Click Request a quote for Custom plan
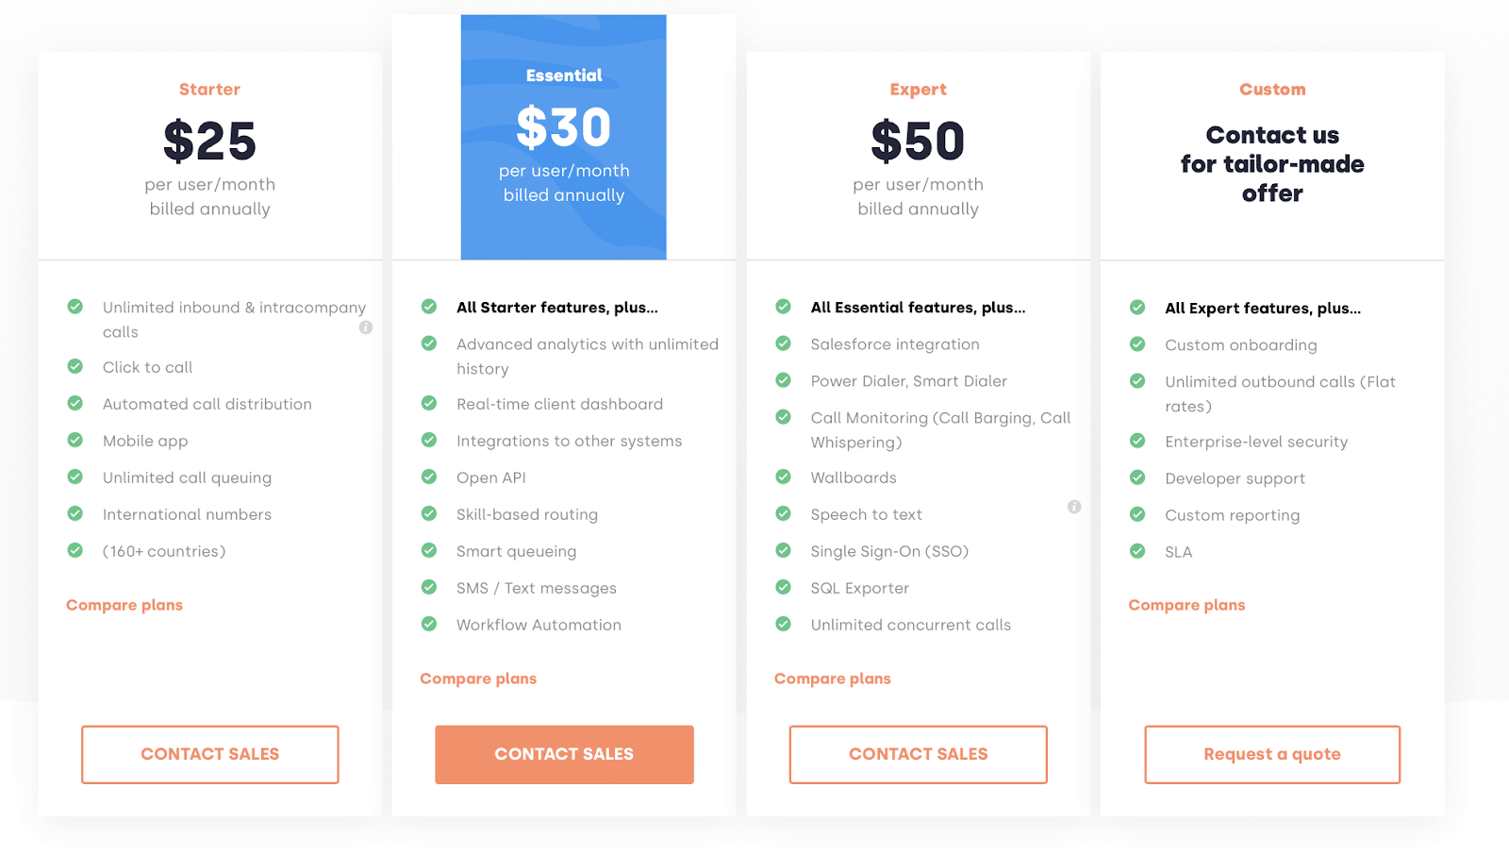The height and width of the screenshot is (854, 1509). tap(1271, 754)
